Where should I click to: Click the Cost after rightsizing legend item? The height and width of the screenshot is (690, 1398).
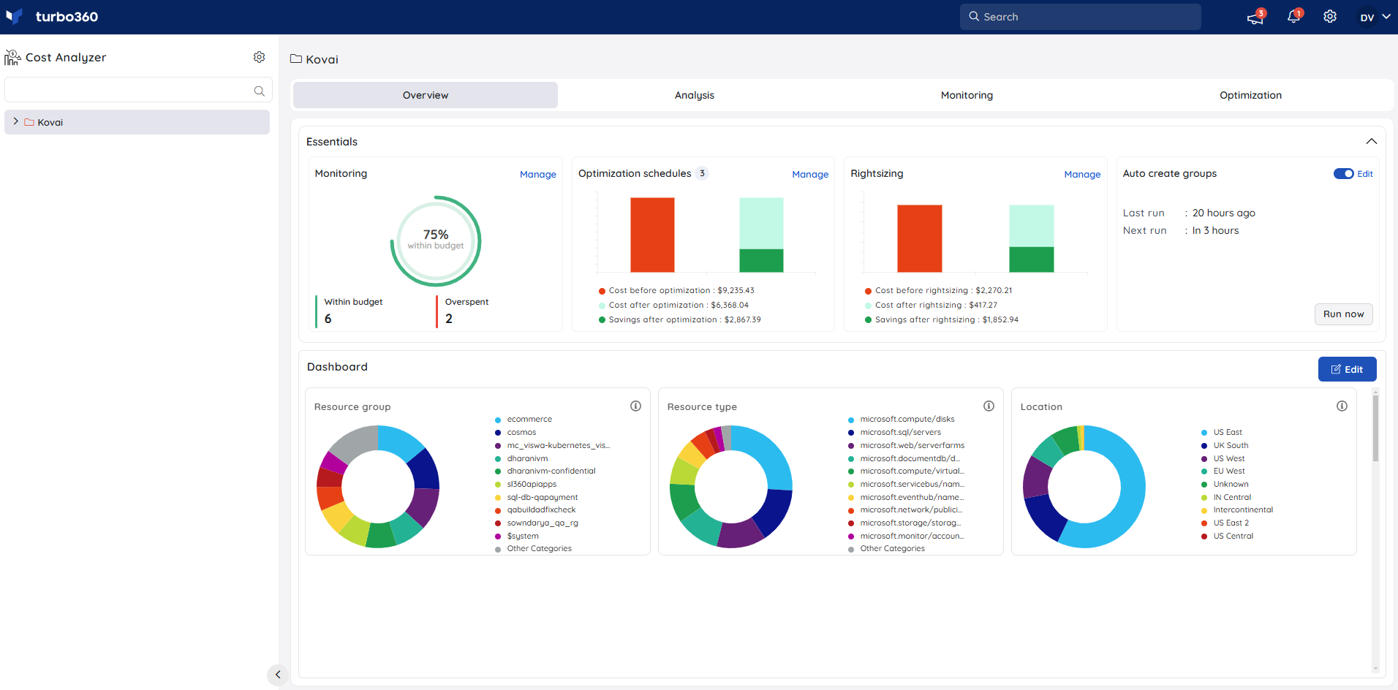[x=930, y=306]
